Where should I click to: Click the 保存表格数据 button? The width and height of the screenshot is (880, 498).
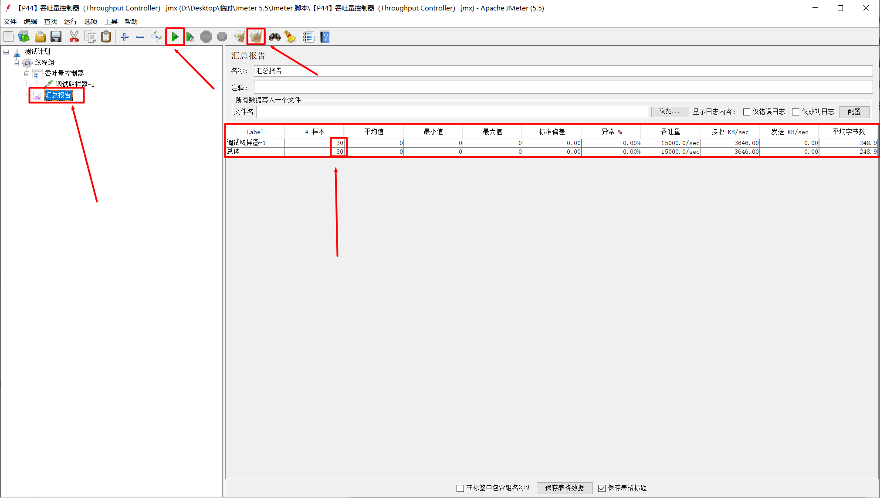565,488
